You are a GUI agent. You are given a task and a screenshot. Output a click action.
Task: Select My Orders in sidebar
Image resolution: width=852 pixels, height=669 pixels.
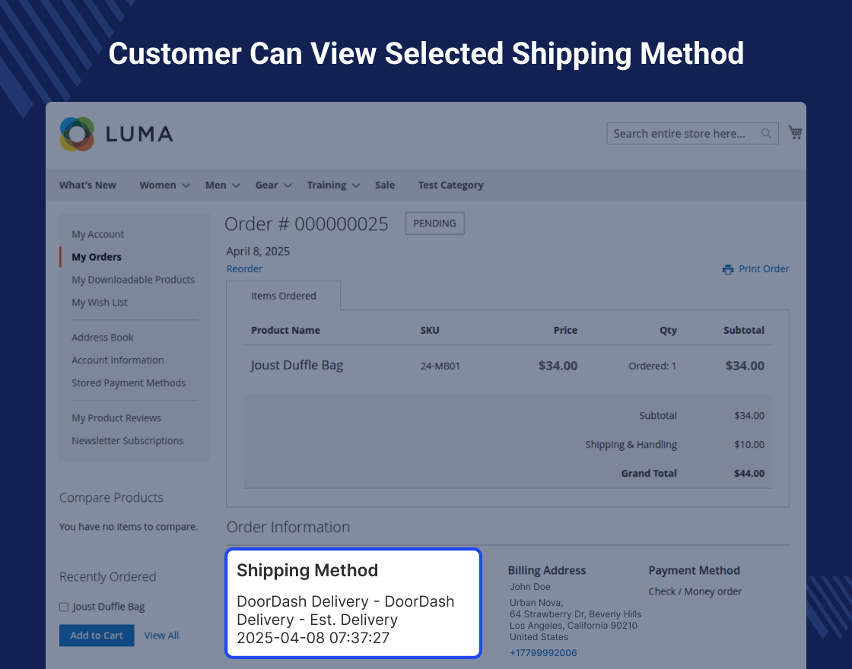[97, 257]
